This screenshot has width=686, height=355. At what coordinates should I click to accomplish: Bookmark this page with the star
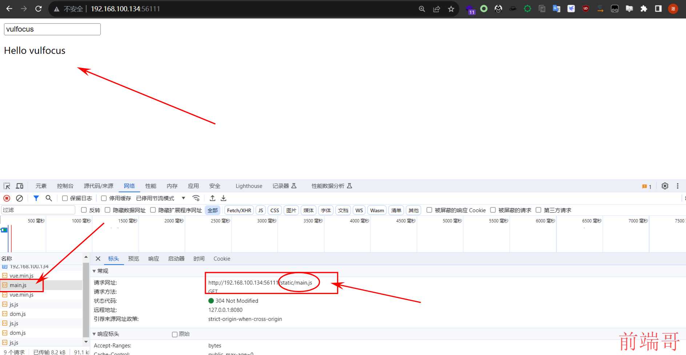[x=451, y=9]
